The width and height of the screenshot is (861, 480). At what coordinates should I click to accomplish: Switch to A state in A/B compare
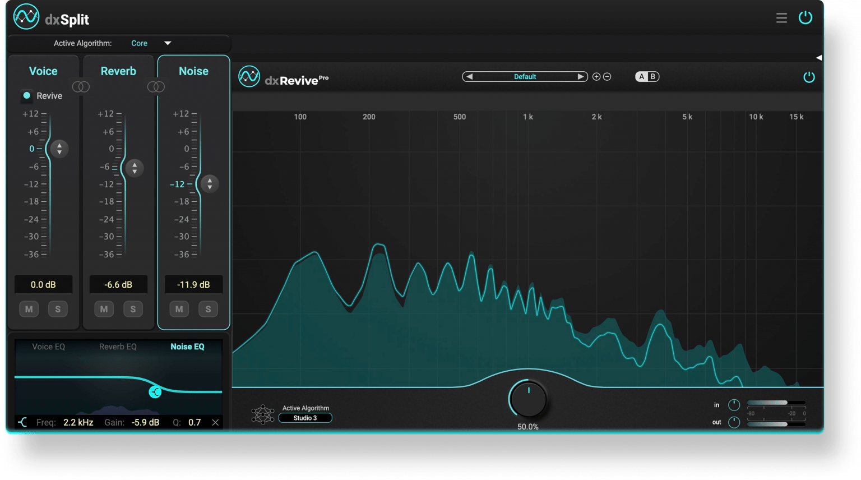[642, 77]
